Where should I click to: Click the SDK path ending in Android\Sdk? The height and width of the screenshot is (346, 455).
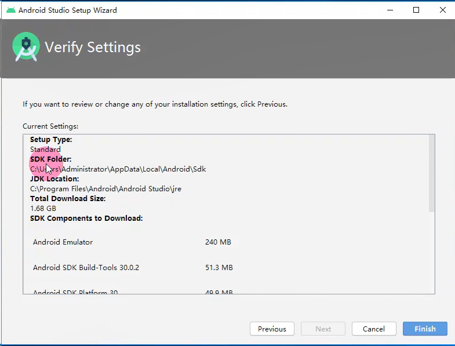coord(118,169)
